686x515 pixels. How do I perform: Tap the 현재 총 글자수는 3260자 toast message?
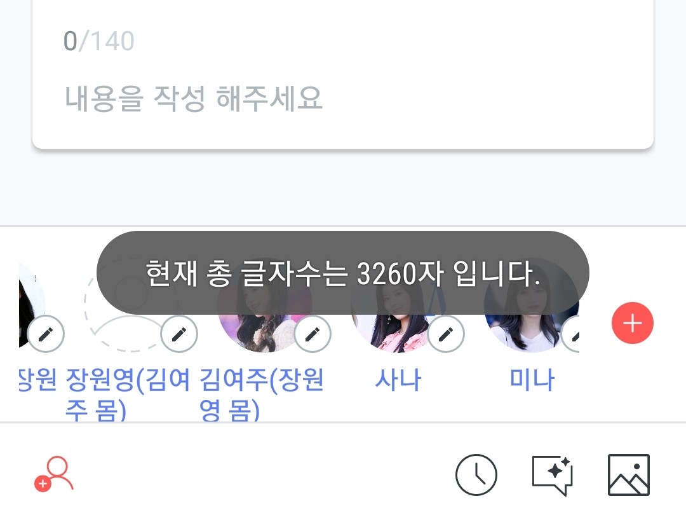click(x=342, y=273)
